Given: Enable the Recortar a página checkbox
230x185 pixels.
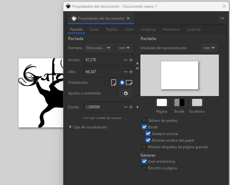Looking at the screenshot, I should (144, 168).
